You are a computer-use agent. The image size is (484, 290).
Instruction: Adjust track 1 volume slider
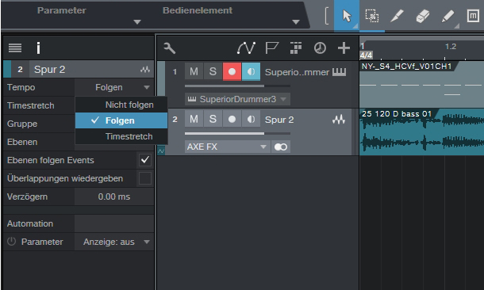(x=237, y=86)
